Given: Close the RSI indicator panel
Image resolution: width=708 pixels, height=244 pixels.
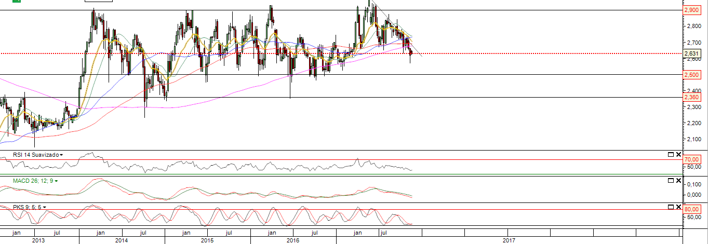Looking at the screenshot, I should coord(678,155).
